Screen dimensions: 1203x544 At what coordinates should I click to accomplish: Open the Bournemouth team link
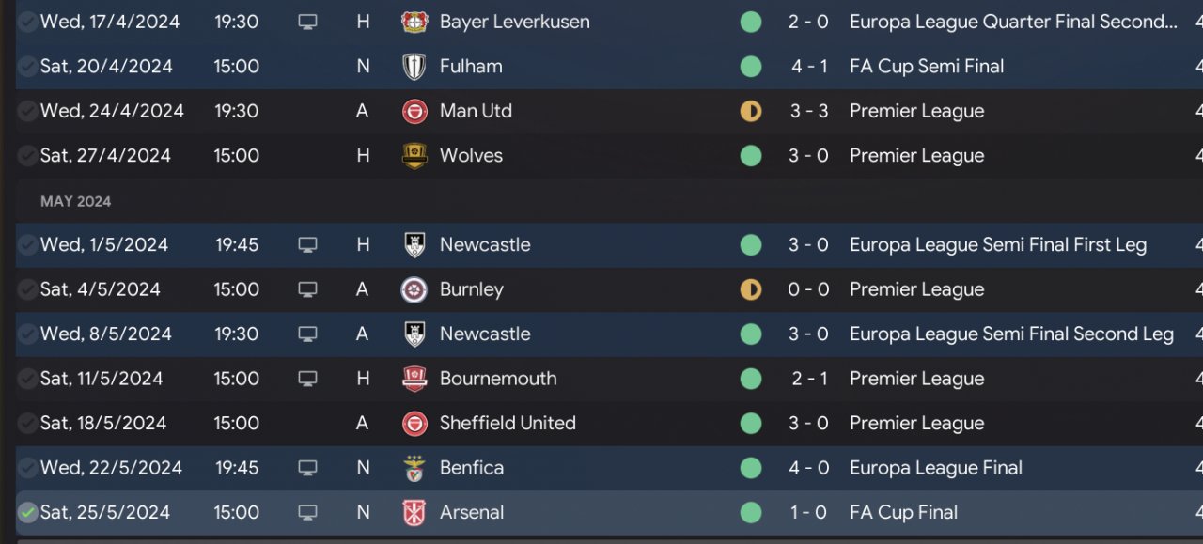pyautogui.click(x=498, y=379)
